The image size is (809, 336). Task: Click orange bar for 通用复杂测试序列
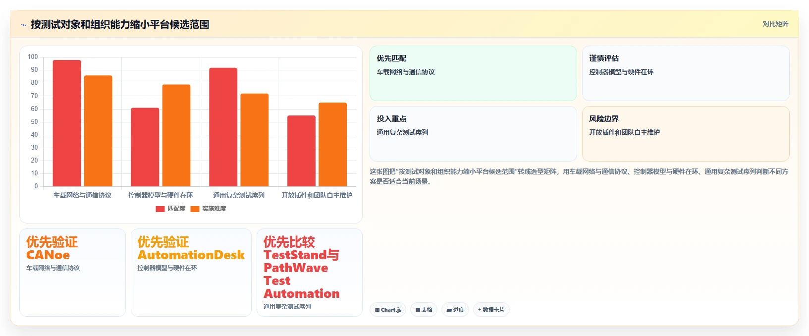point(255,140)
